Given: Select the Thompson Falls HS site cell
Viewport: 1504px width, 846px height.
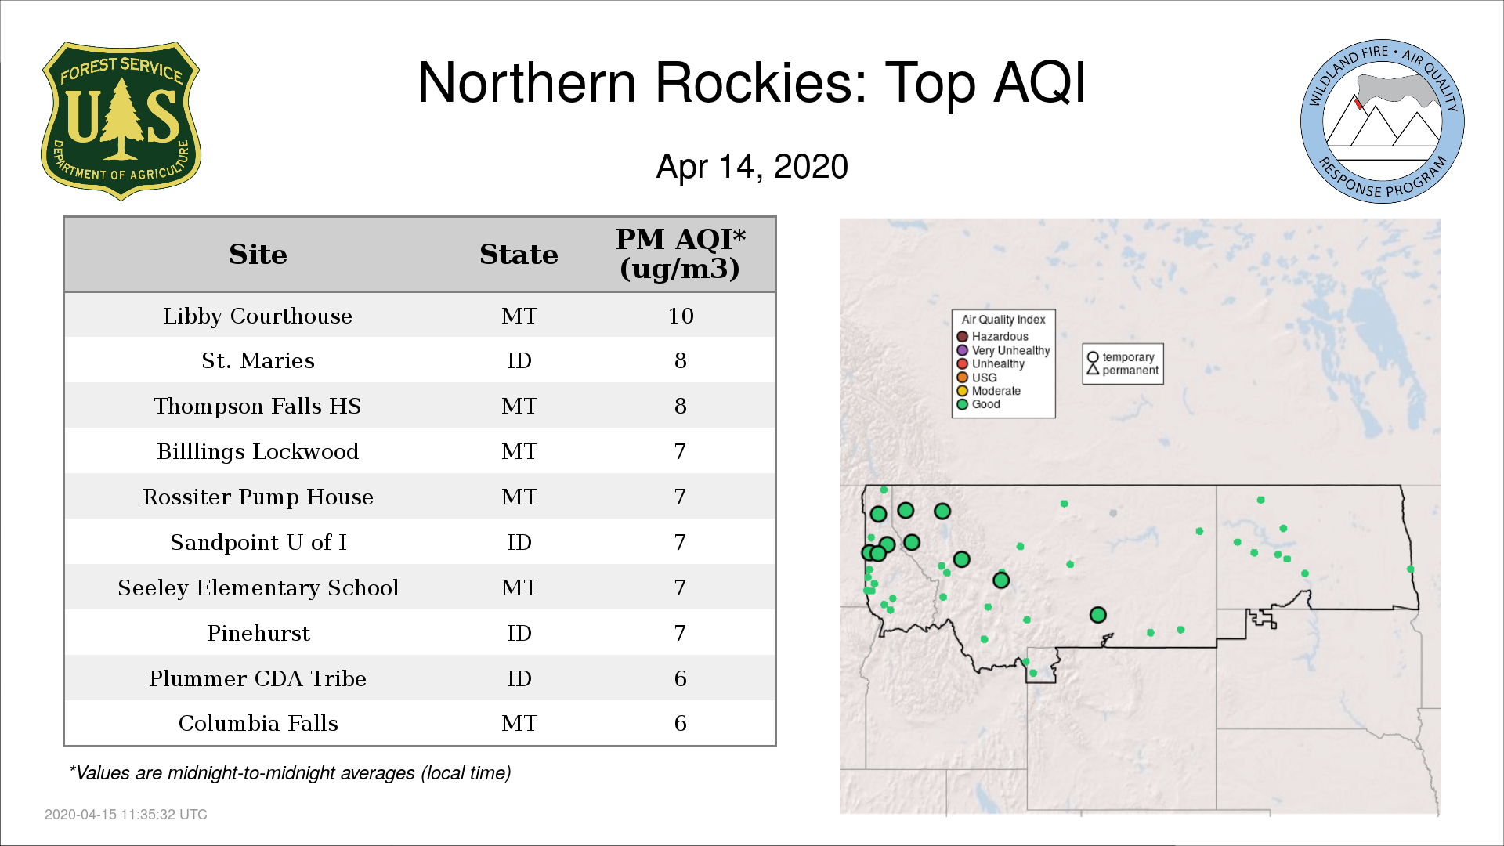Looking at the screenshot, I should [x=258, y=406].
